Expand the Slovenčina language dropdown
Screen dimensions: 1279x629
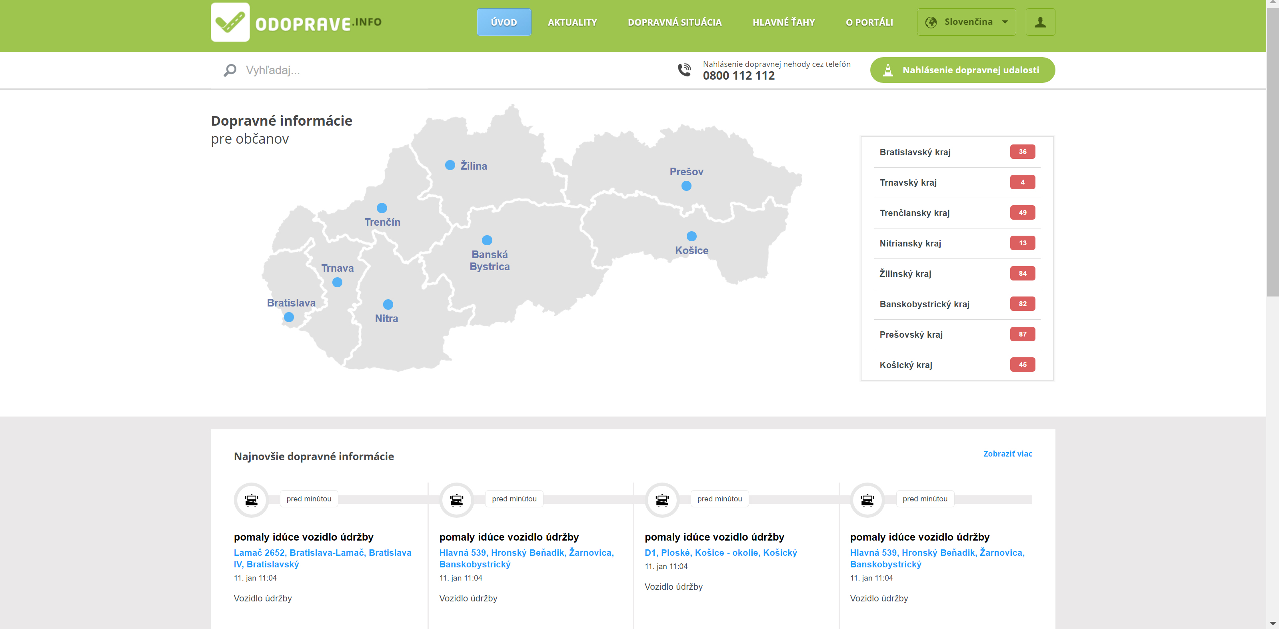(x=966, y=22)
